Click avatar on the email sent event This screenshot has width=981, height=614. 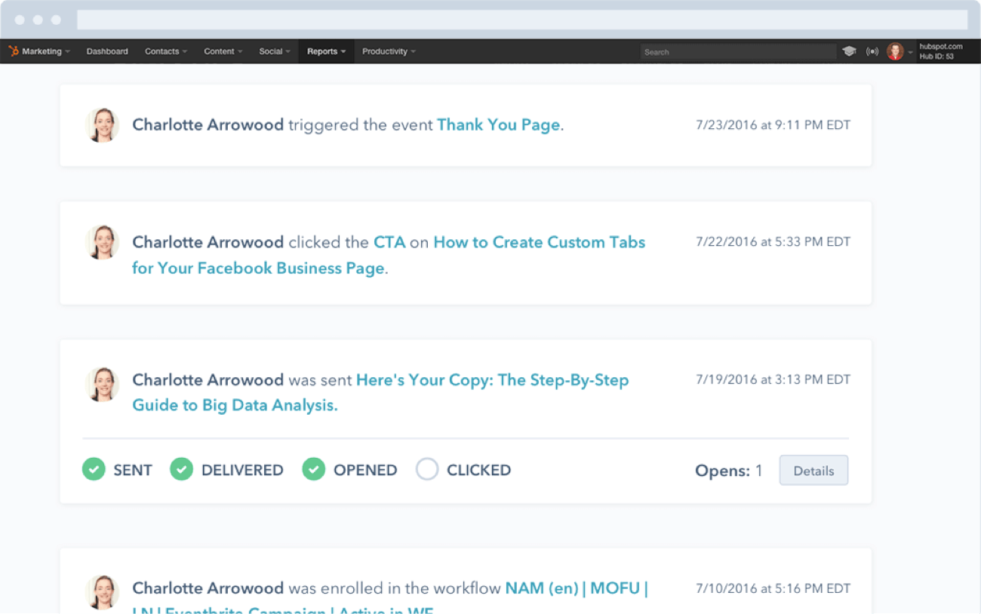[102, 384]
